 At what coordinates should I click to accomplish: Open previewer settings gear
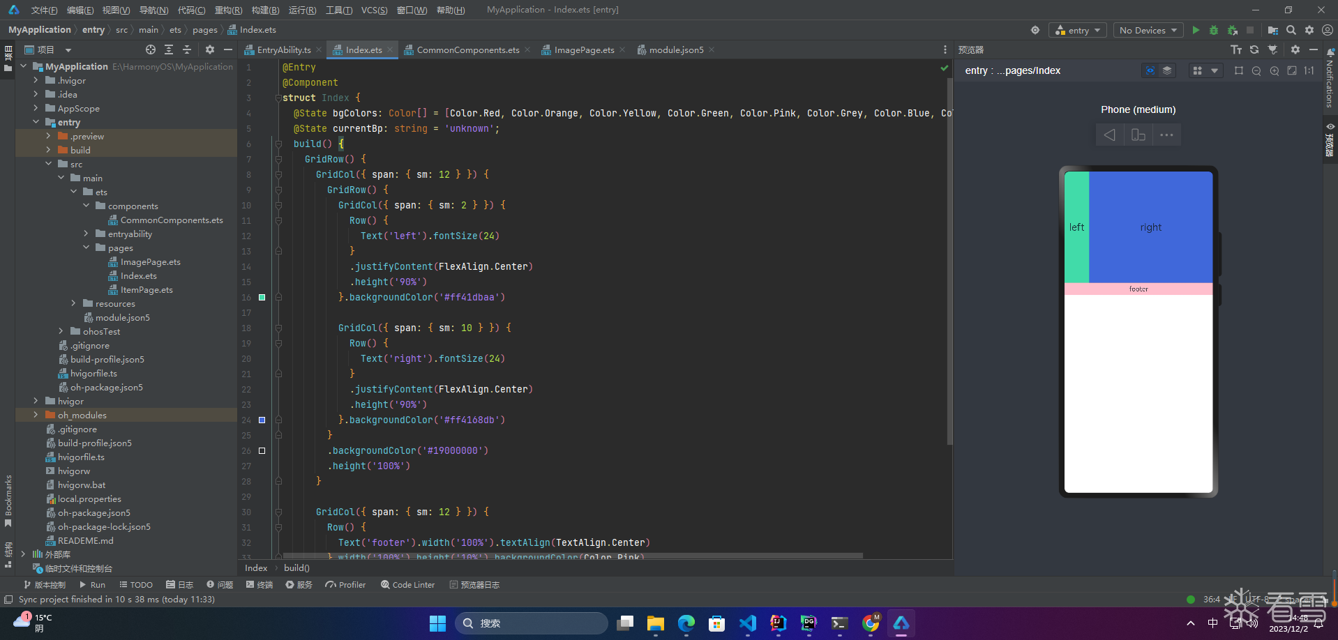1295,49
